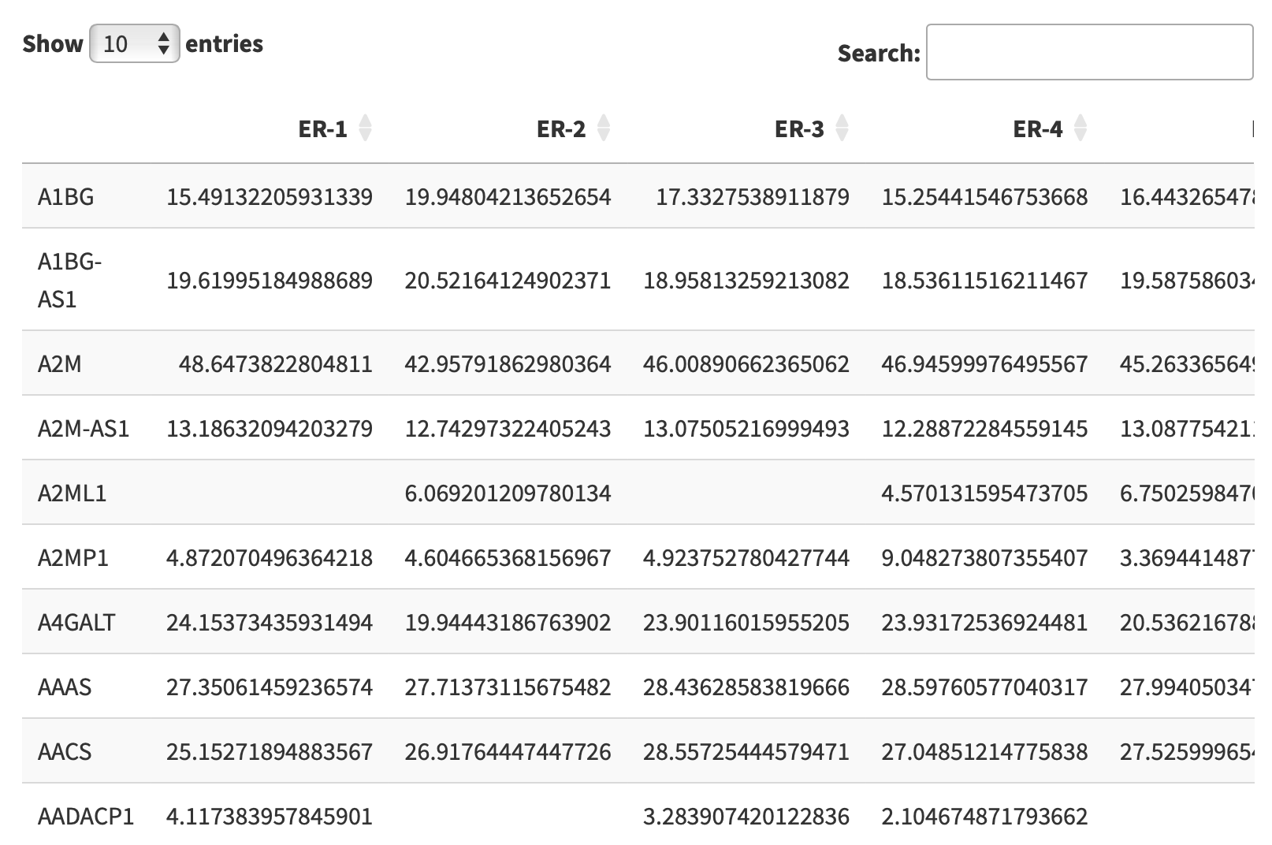
Task: Select the AACS row label
Action: coord(65,752)
